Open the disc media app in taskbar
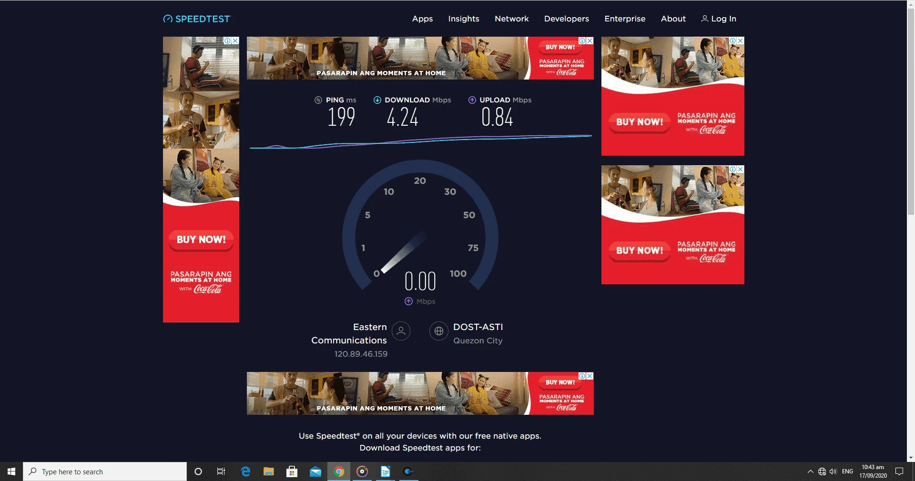Image resolution: width=915 pixels, height=481 pixels. point(362,471)
